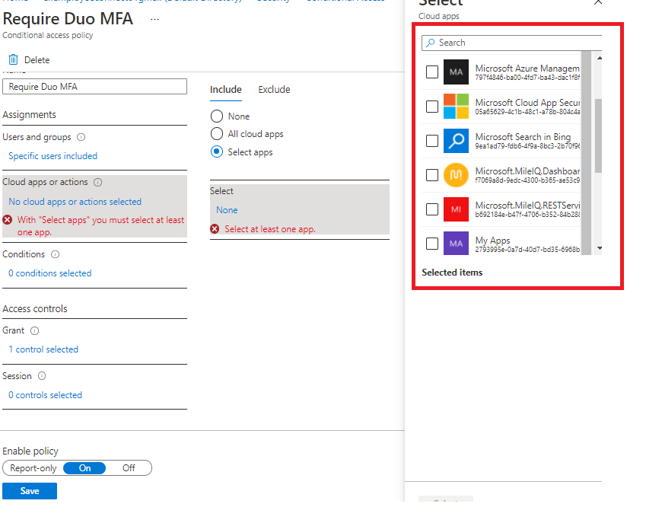Click info icon beside Conditions

[x=56, y=254]
